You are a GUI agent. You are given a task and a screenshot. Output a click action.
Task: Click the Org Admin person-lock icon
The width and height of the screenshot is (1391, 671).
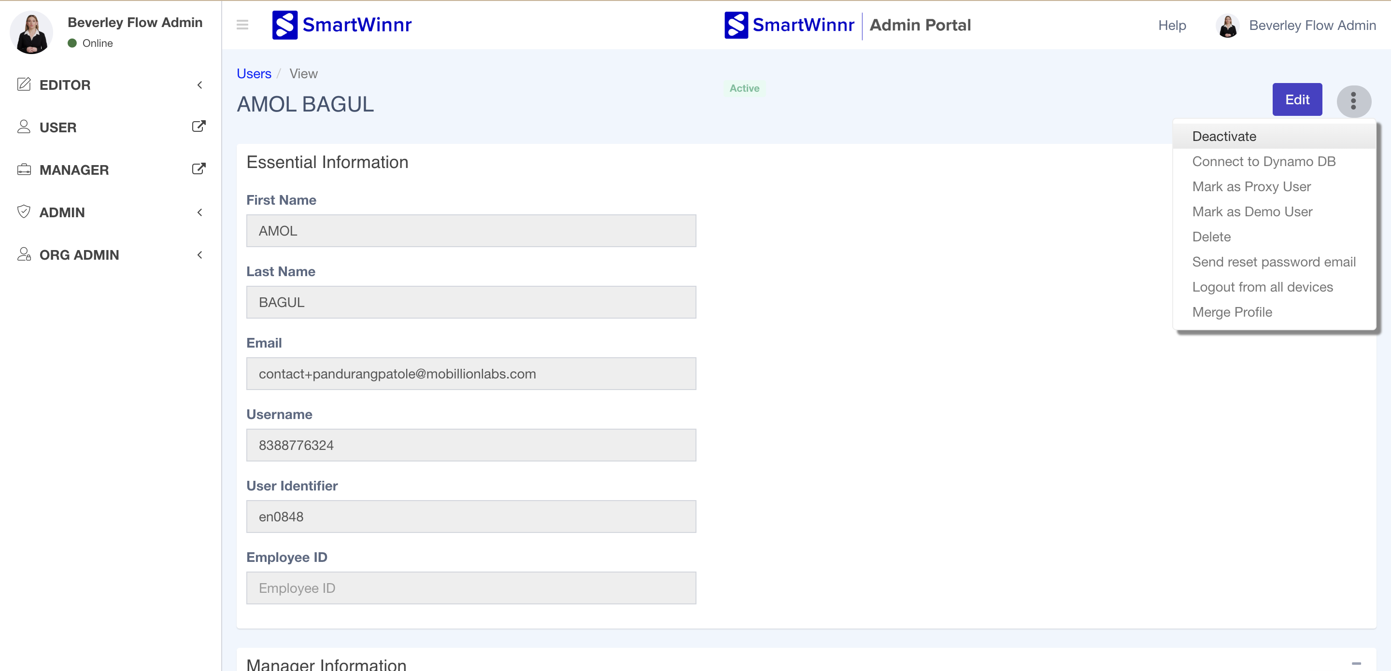coord(24,254)
